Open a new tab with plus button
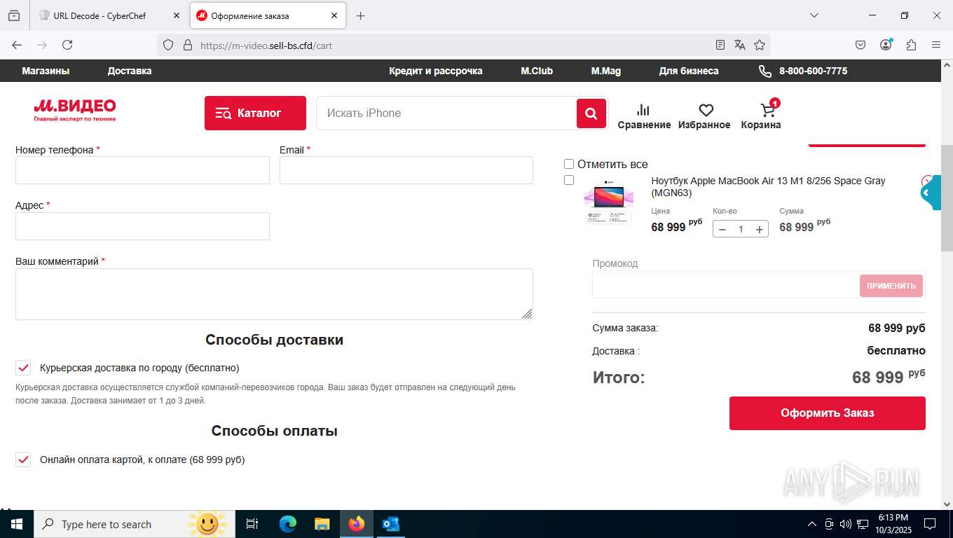953x538 pixels. (360, 15)
